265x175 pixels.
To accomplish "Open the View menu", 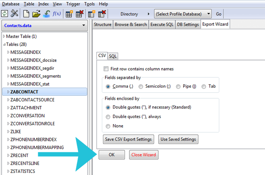I will coord(57,4).
